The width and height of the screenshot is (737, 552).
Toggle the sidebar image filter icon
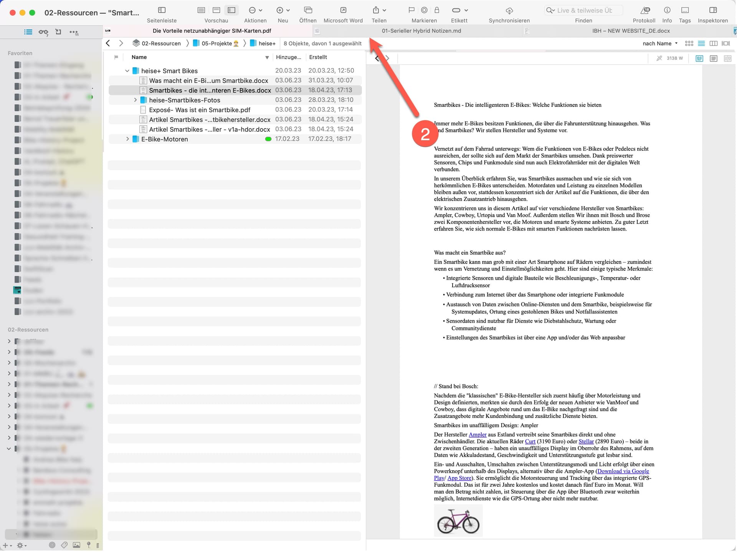(x=76, y=545)
